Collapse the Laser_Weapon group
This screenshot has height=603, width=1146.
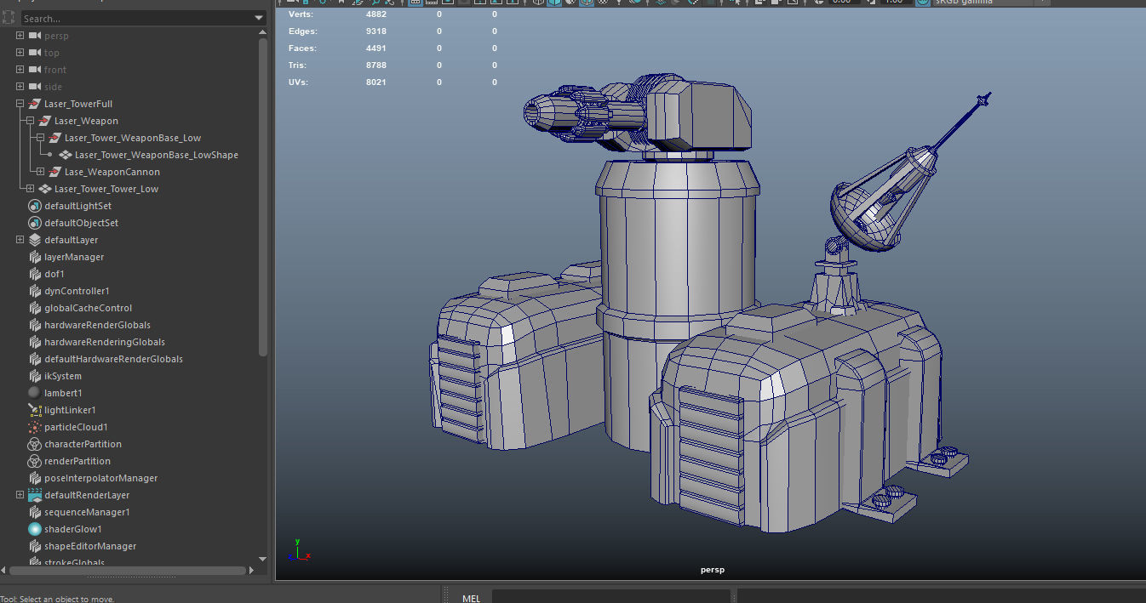[30, 121]
